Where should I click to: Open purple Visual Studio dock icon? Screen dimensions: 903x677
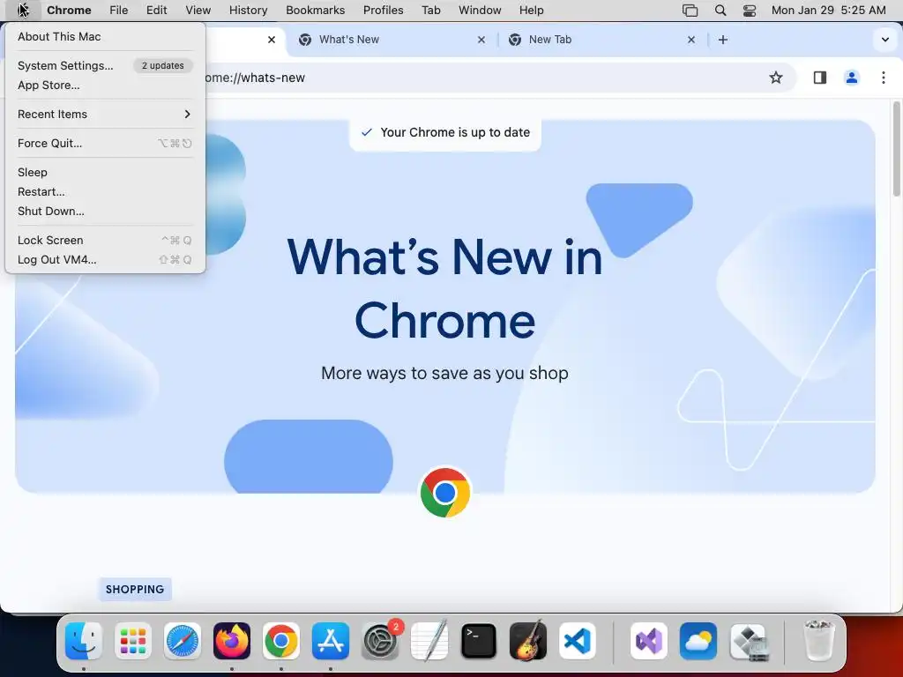click(x=649, y=641)
